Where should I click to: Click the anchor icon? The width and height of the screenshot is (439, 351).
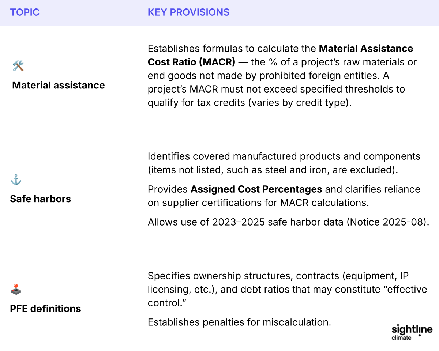pyautogui.click(x=16, y=180)
